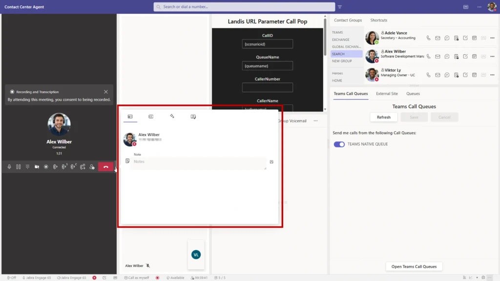Mute the microphone in call controls
Image resolution: width=500 pixels, height=281 pixels.
(9, 167)
